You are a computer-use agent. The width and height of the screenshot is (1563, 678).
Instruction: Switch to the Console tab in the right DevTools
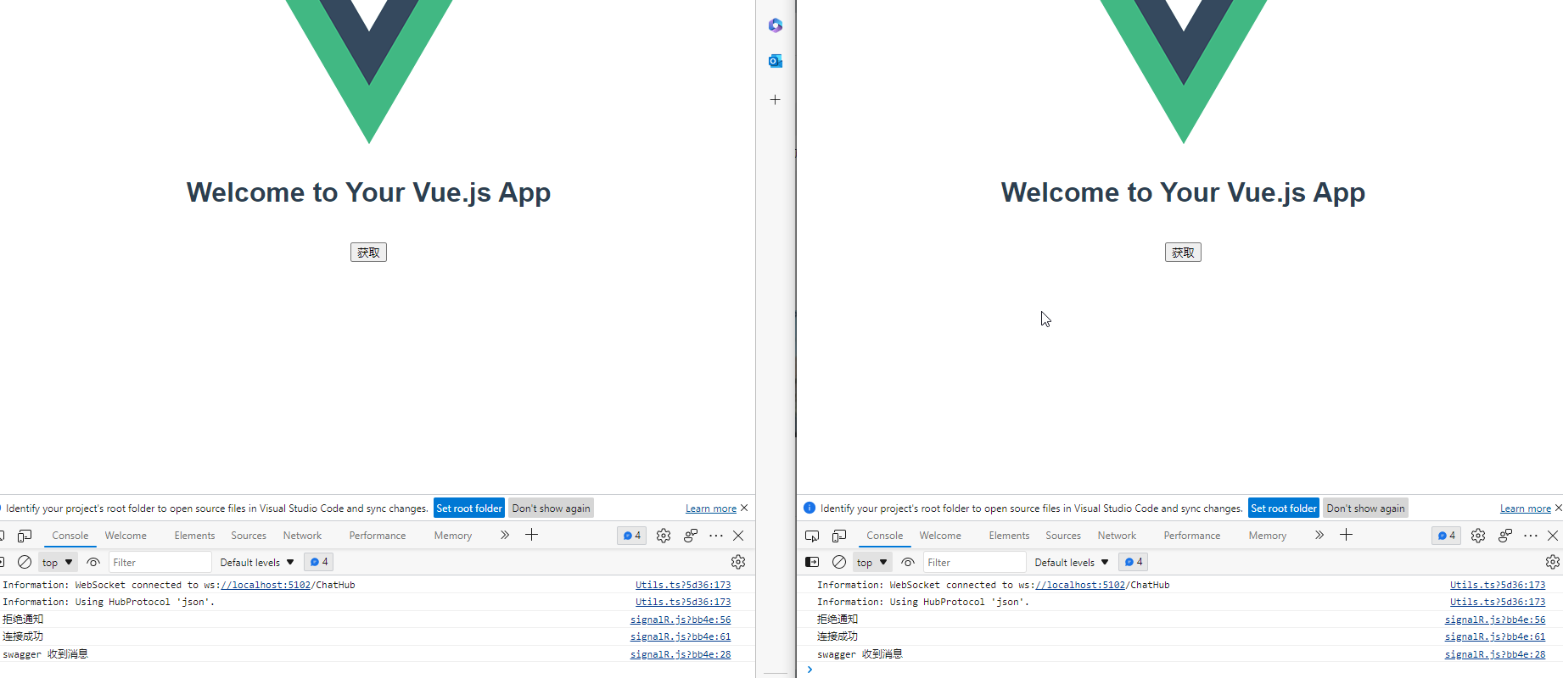885,536
